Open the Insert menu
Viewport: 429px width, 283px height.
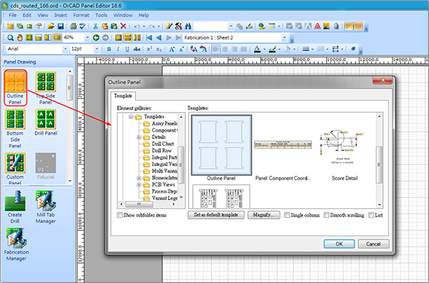tap(61, 15)
